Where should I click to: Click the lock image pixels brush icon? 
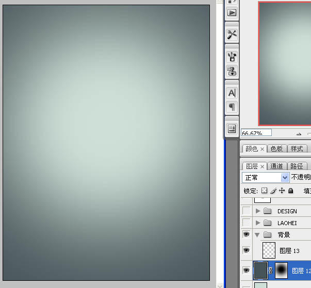point(273,191)
